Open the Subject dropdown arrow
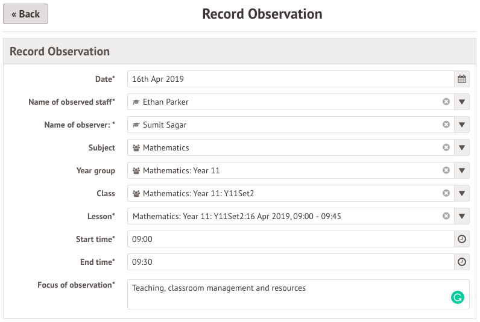This screenshot has width=480, height=322. [461, 147]
